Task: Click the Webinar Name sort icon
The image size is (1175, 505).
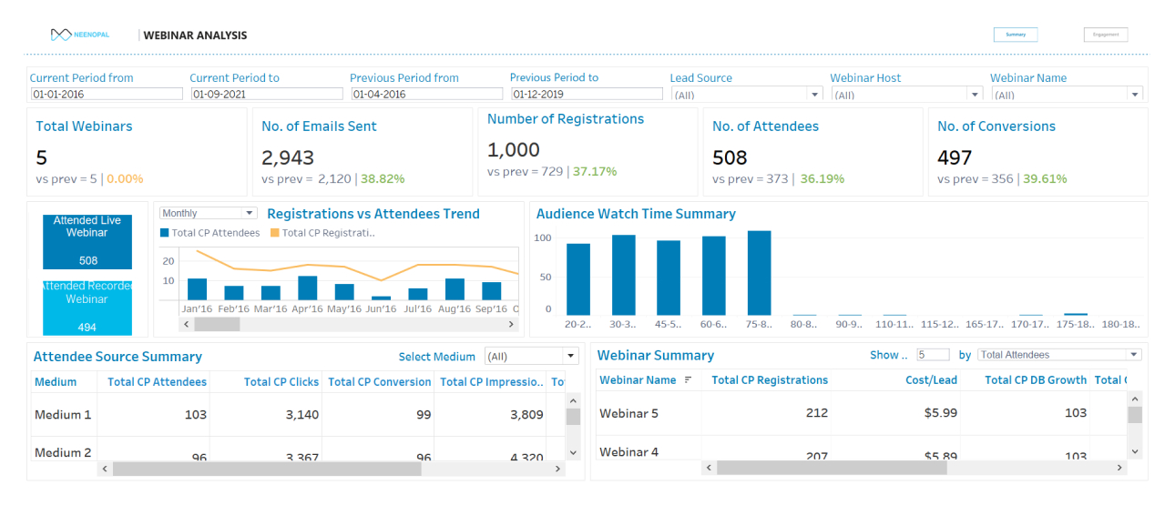Action: click(688, 379)
